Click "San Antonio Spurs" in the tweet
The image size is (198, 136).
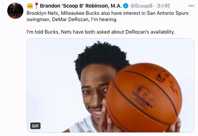click(168, 13)
